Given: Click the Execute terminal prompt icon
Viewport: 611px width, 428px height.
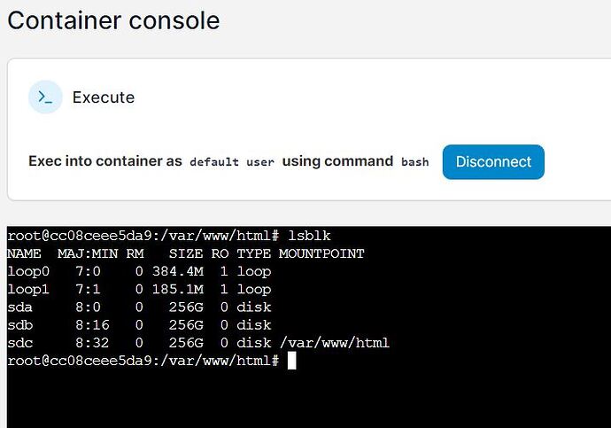Looking at the screenshot, I should [45, 97].
